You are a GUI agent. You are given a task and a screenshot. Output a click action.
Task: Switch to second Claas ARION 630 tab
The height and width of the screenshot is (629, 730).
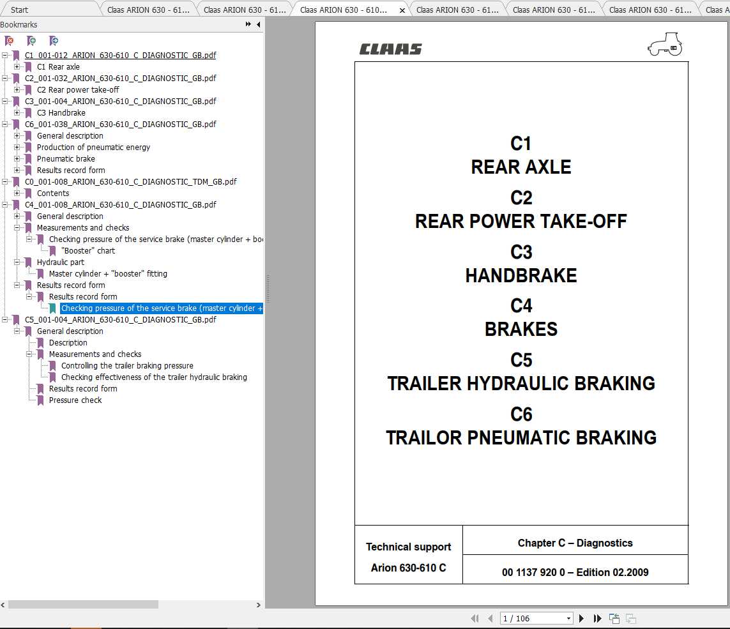[245, 10]
